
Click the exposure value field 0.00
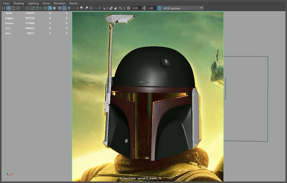[x=136, y=8]
